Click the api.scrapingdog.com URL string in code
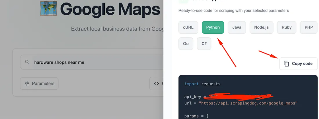The height and width of the screenshot is (119, 319). pyautogui.click(x=248, y=103)
